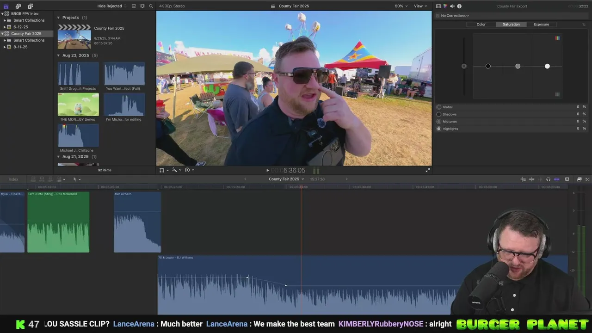The image size is (592, 333).
Task: Open enhancements wand menu
Action: 176,170
